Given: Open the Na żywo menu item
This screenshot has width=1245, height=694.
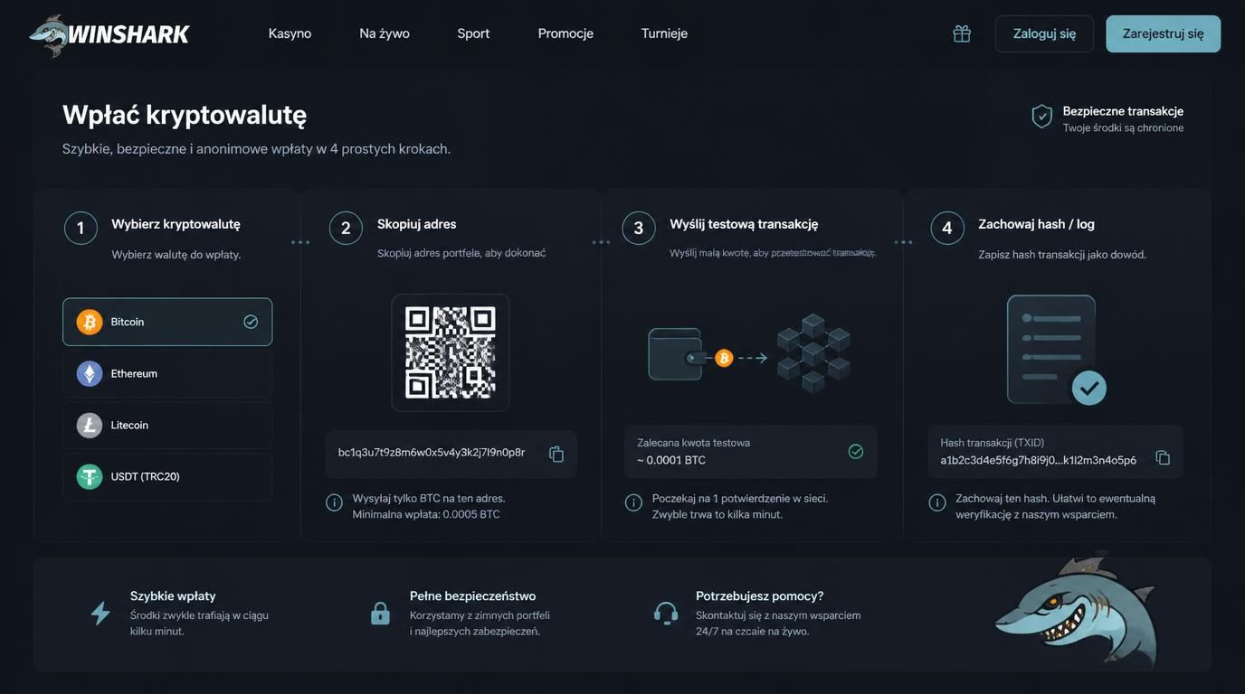Looking at the screenshot, I should click(x=385, y=33).
